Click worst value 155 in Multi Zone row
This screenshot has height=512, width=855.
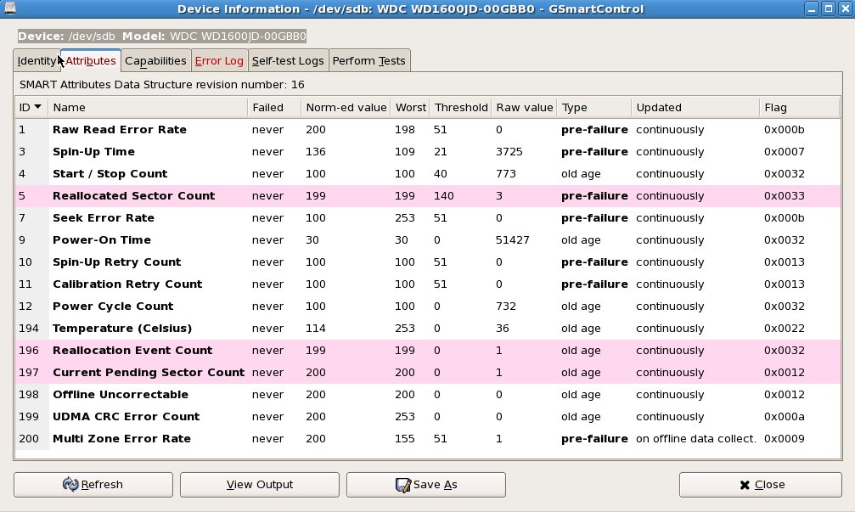pos(405,439)
